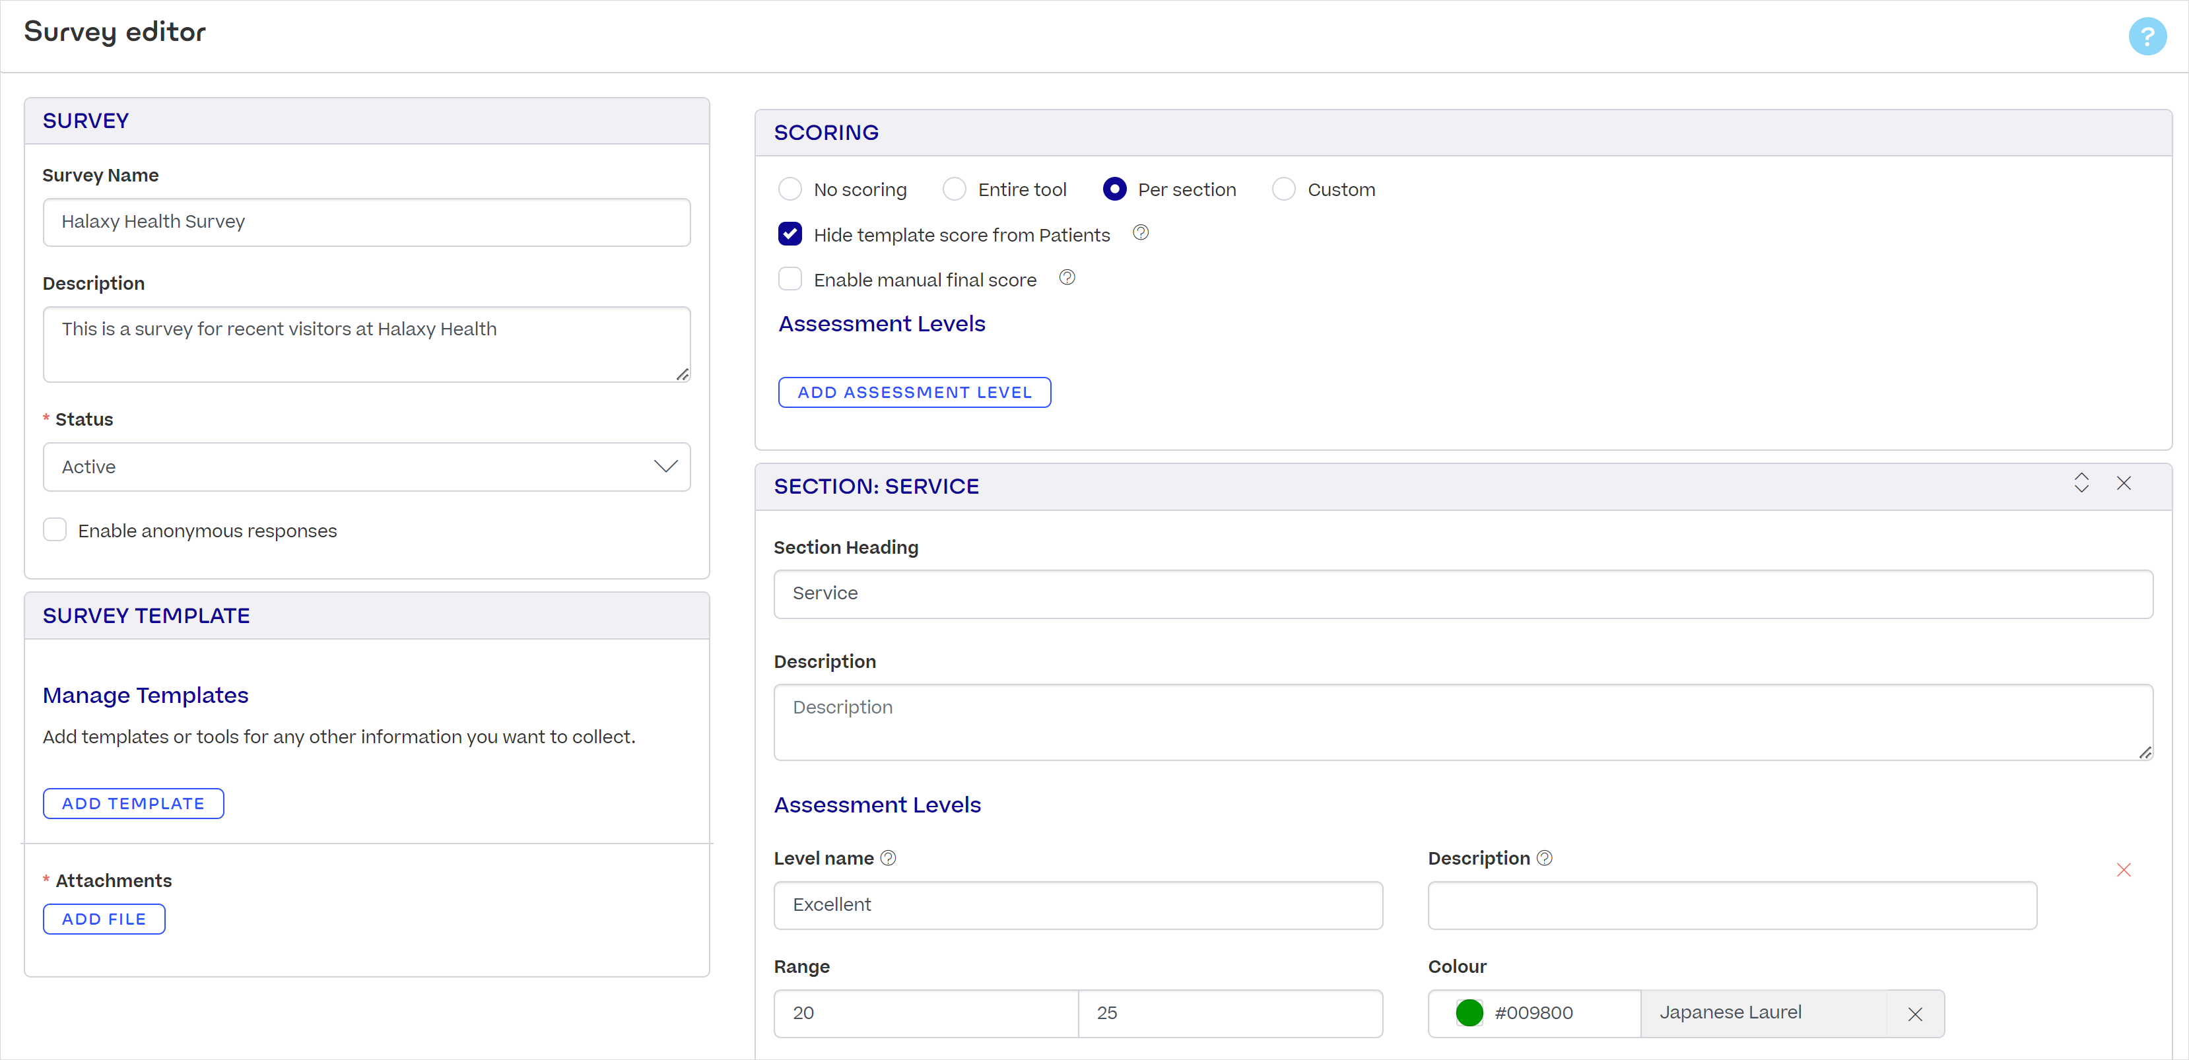Image resolution: width=2189 pixels, height=1060 pixels.
Task: Clear the Japanese Laurel colour with the X icon
Action: 1914,1013
